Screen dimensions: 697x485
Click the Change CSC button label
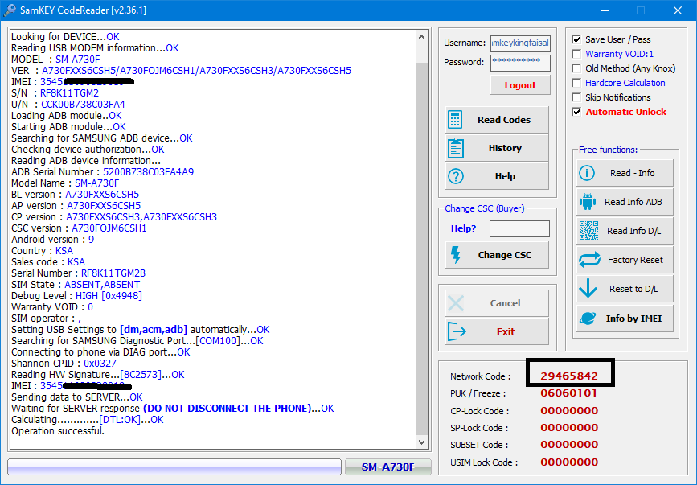(505, 255)
